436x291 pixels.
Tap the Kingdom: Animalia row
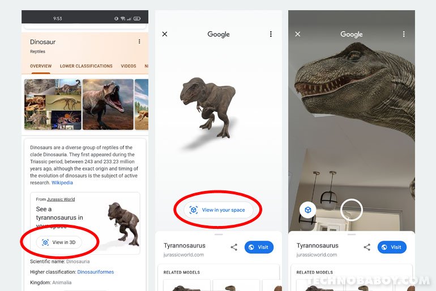point(50,283)
